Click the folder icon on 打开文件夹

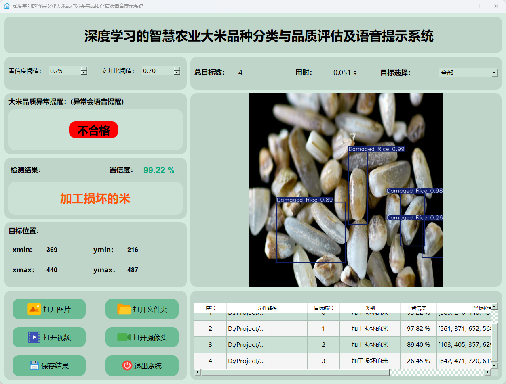pyautogui.click(x=124, y=309)
